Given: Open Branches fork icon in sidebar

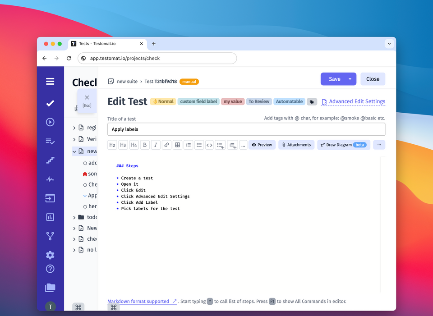Looking at the screenshot, I should pos(50,236).
